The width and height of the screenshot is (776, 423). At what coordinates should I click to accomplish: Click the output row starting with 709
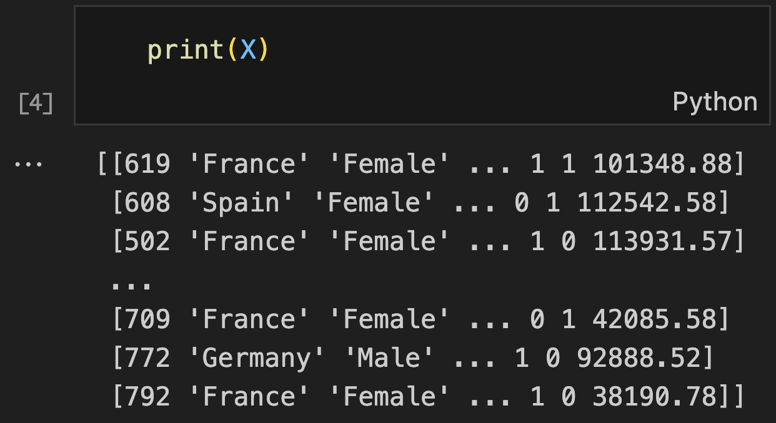[420, 319]
